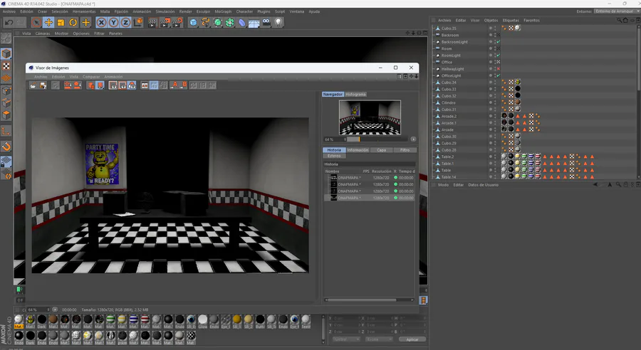The height and width of the screenshot is (350, 641).
Task: Click the coordinate system icon
Action: point(138,23)
